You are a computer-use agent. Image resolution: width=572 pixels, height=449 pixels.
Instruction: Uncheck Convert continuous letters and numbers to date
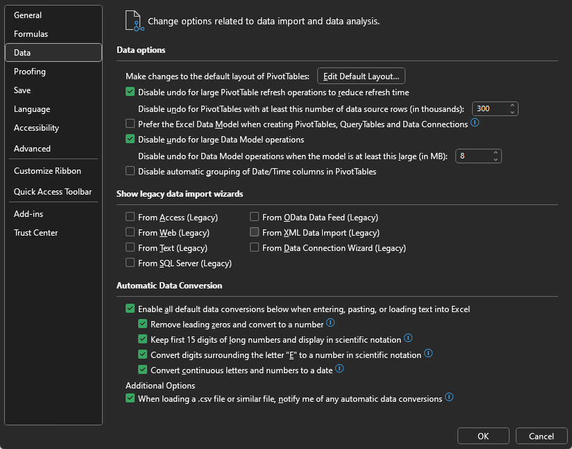coord(142,370)
